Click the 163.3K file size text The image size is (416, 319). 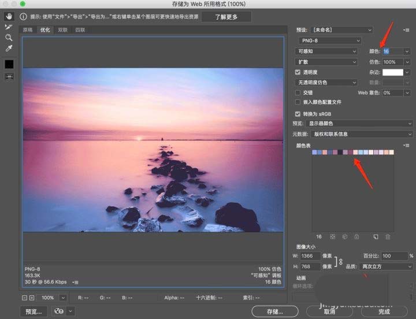(32, 276)
